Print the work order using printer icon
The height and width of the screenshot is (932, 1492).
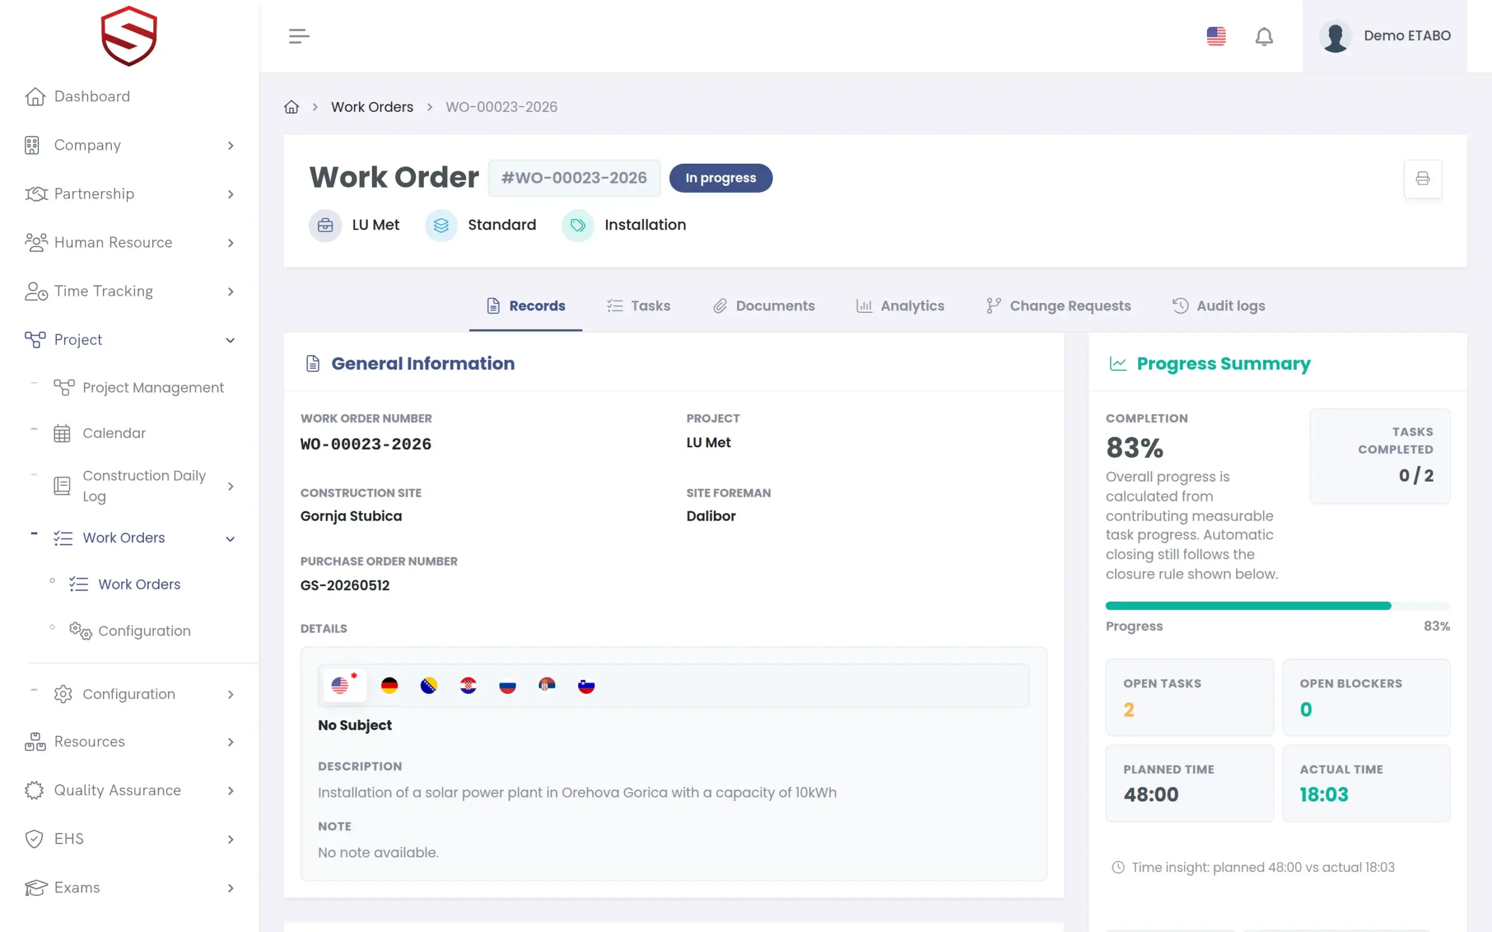click(x=1422, y=179)
